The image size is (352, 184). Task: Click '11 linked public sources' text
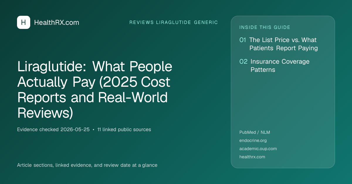click(x=124, y=129)
